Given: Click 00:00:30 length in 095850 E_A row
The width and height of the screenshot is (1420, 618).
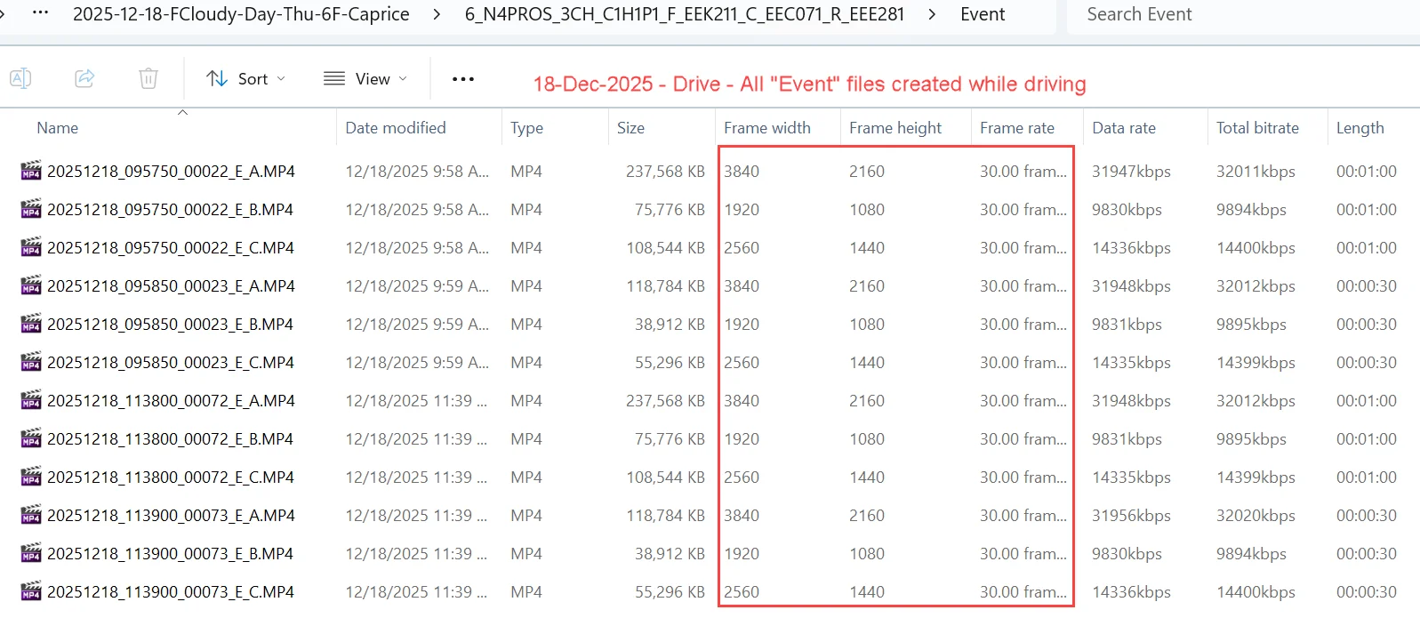Looking at the screenshot, I should (x=1367, y=286).
